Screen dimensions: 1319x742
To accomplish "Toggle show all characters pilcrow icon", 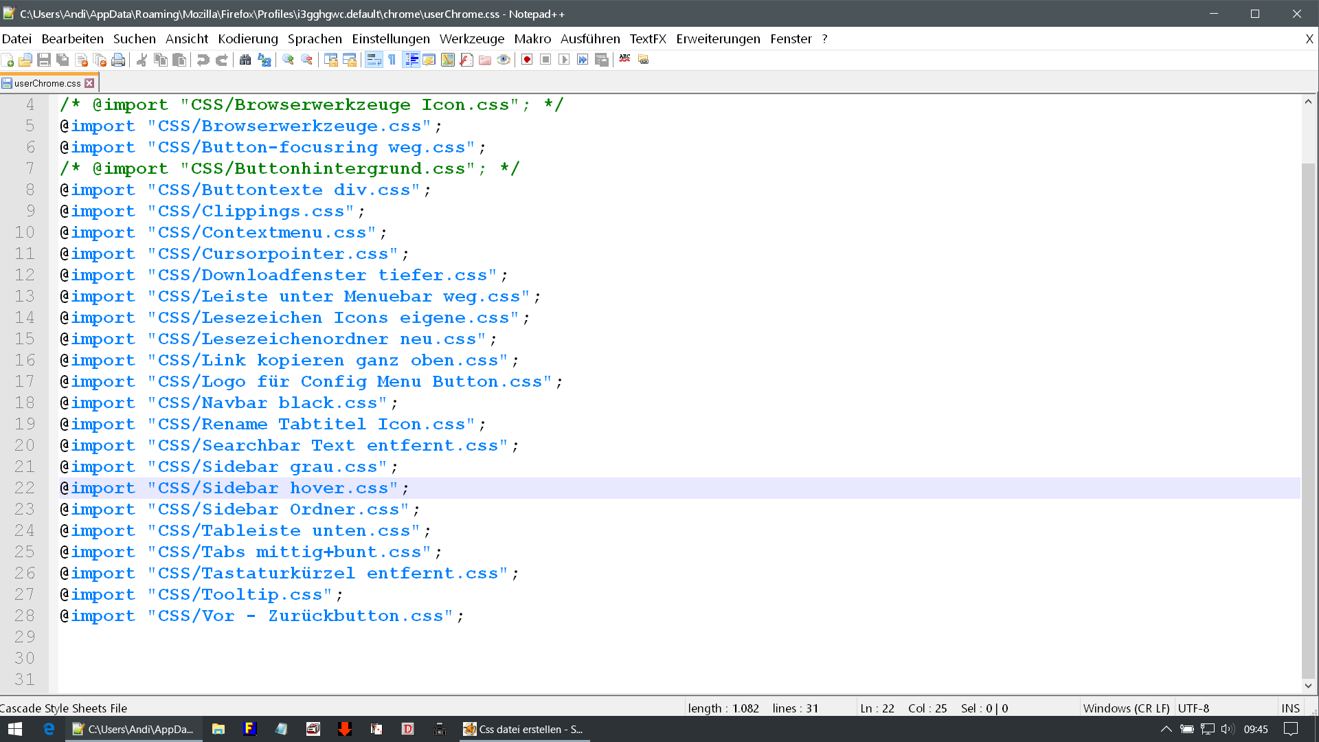I will pos(392,60).
